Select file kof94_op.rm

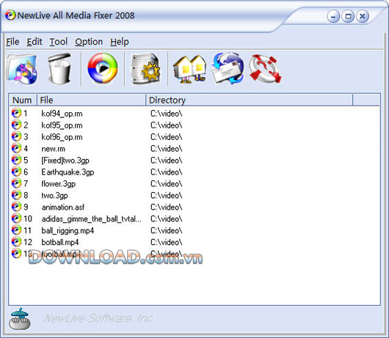(62, 114)
